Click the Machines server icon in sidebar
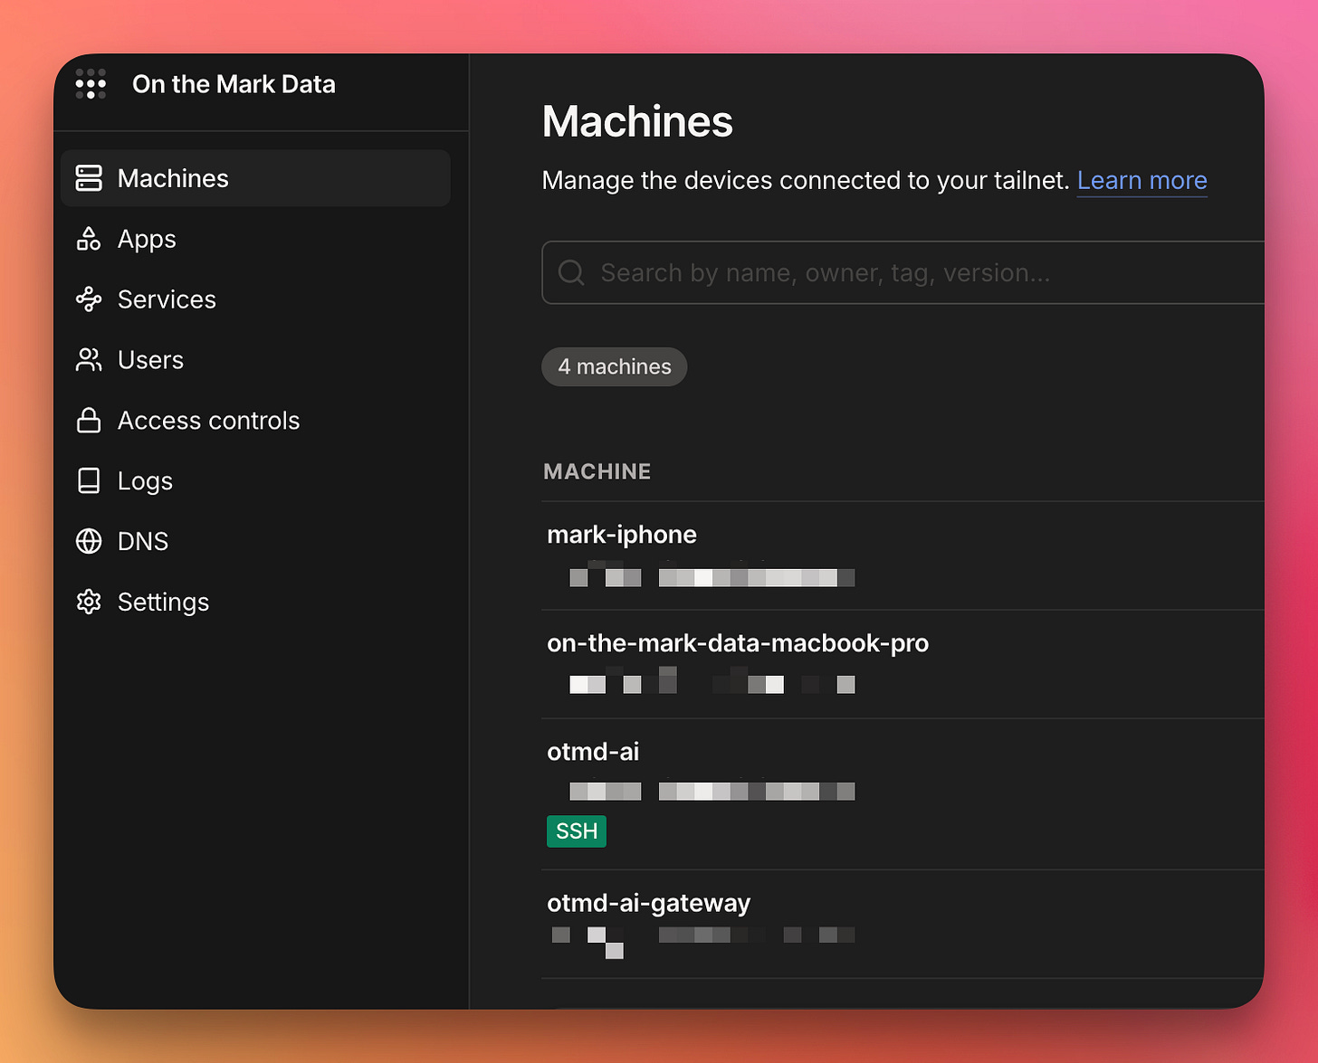 coord(89,178)
